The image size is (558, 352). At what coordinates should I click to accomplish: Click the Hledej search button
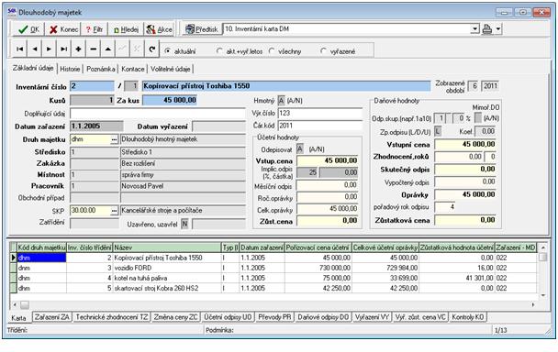click(126, 29)
